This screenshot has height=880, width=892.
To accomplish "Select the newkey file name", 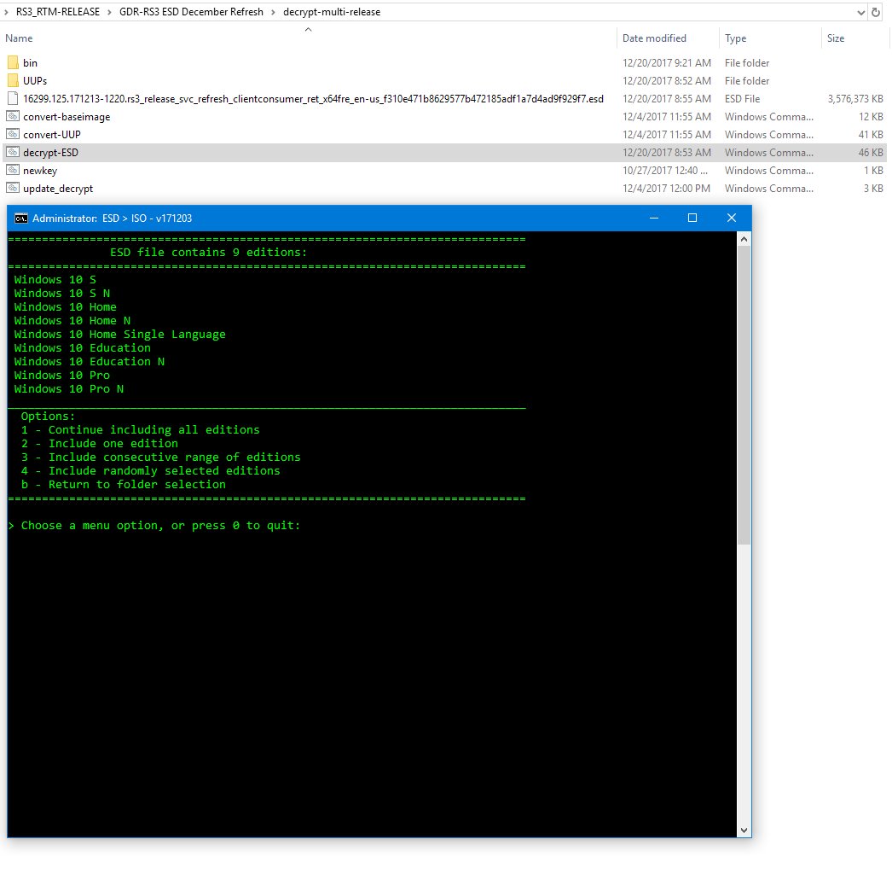I will coord(40,170).
